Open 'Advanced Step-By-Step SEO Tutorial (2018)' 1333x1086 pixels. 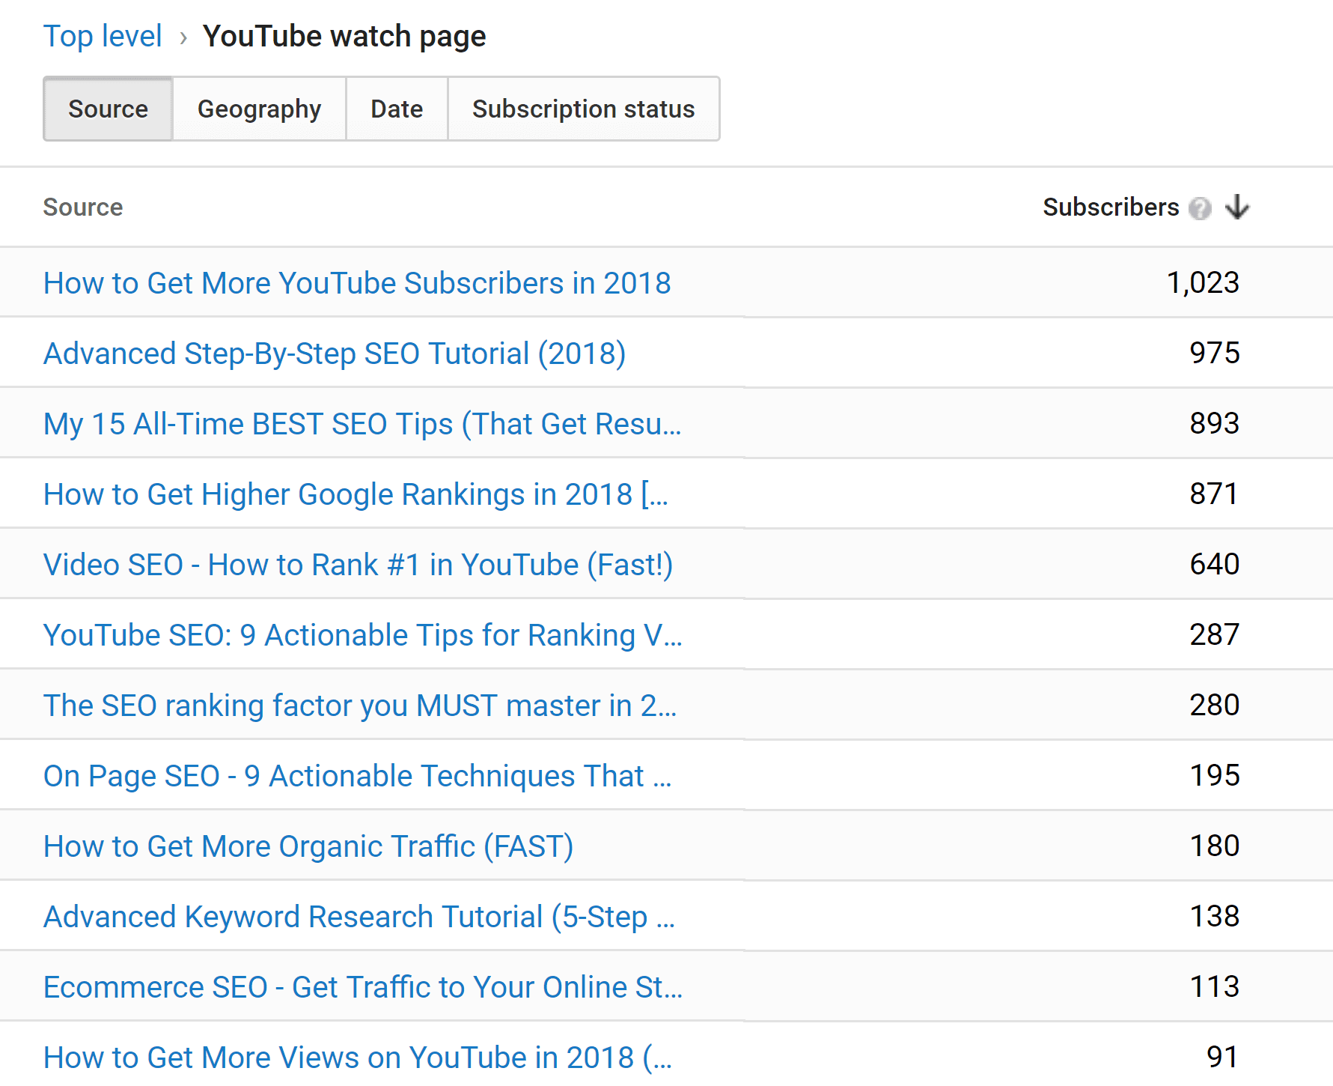click(x=335, y=354)
